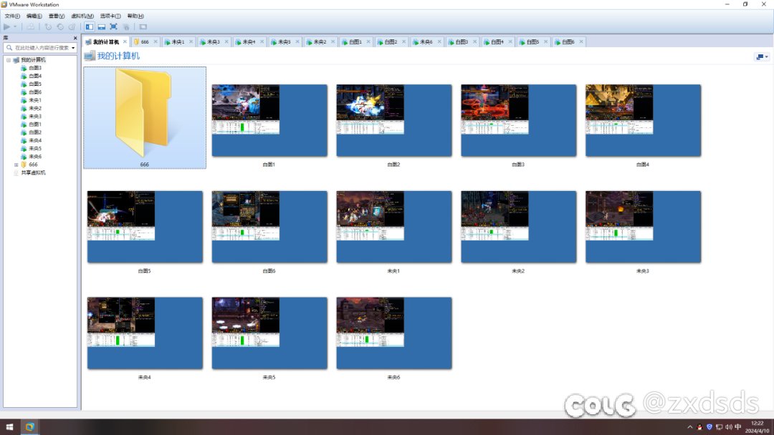Close the 白图5 tab
Screen dimensions: 774x435
click(x=545, y=41)
